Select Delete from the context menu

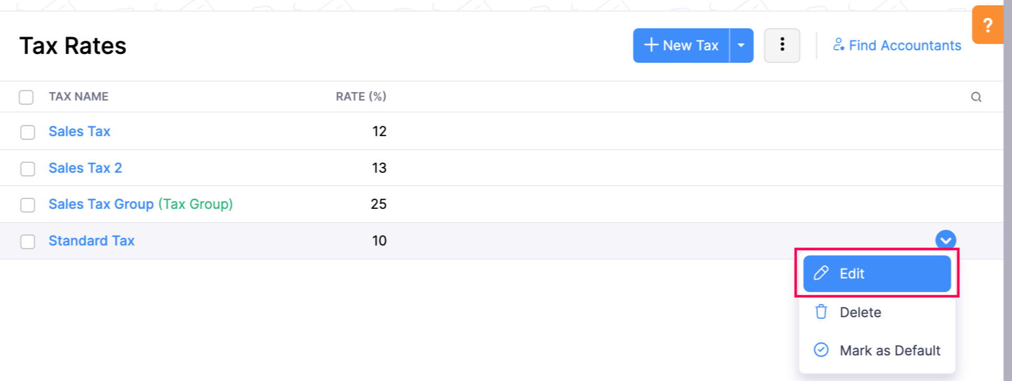click(860, 312)
